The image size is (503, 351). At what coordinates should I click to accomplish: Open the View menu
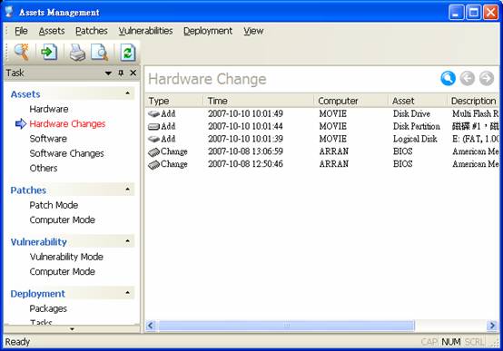253,31
